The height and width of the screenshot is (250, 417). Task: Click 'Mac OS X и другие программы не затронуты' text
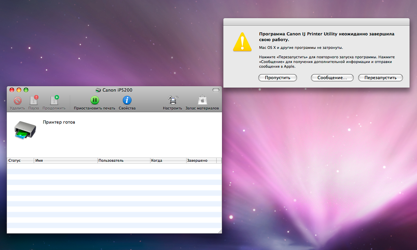(x=301, y=48)
